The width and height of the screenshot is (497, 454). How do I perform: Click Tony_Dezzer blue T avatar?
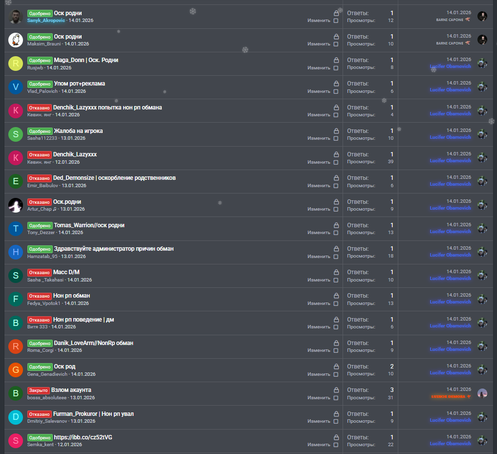(x=16, y=229)
